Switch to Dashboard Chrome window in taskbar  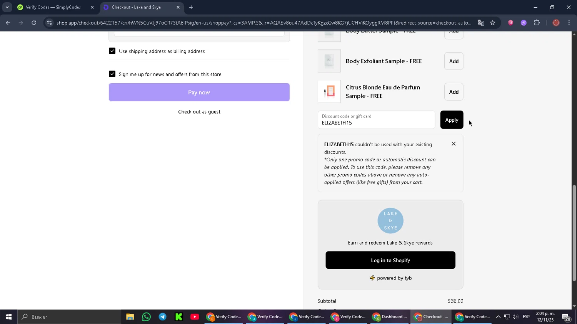389,317
